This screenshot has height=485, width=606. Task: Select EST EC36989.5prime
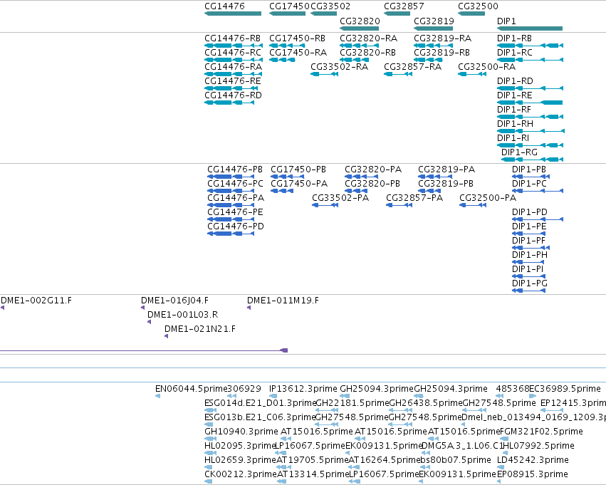point(565,389)
